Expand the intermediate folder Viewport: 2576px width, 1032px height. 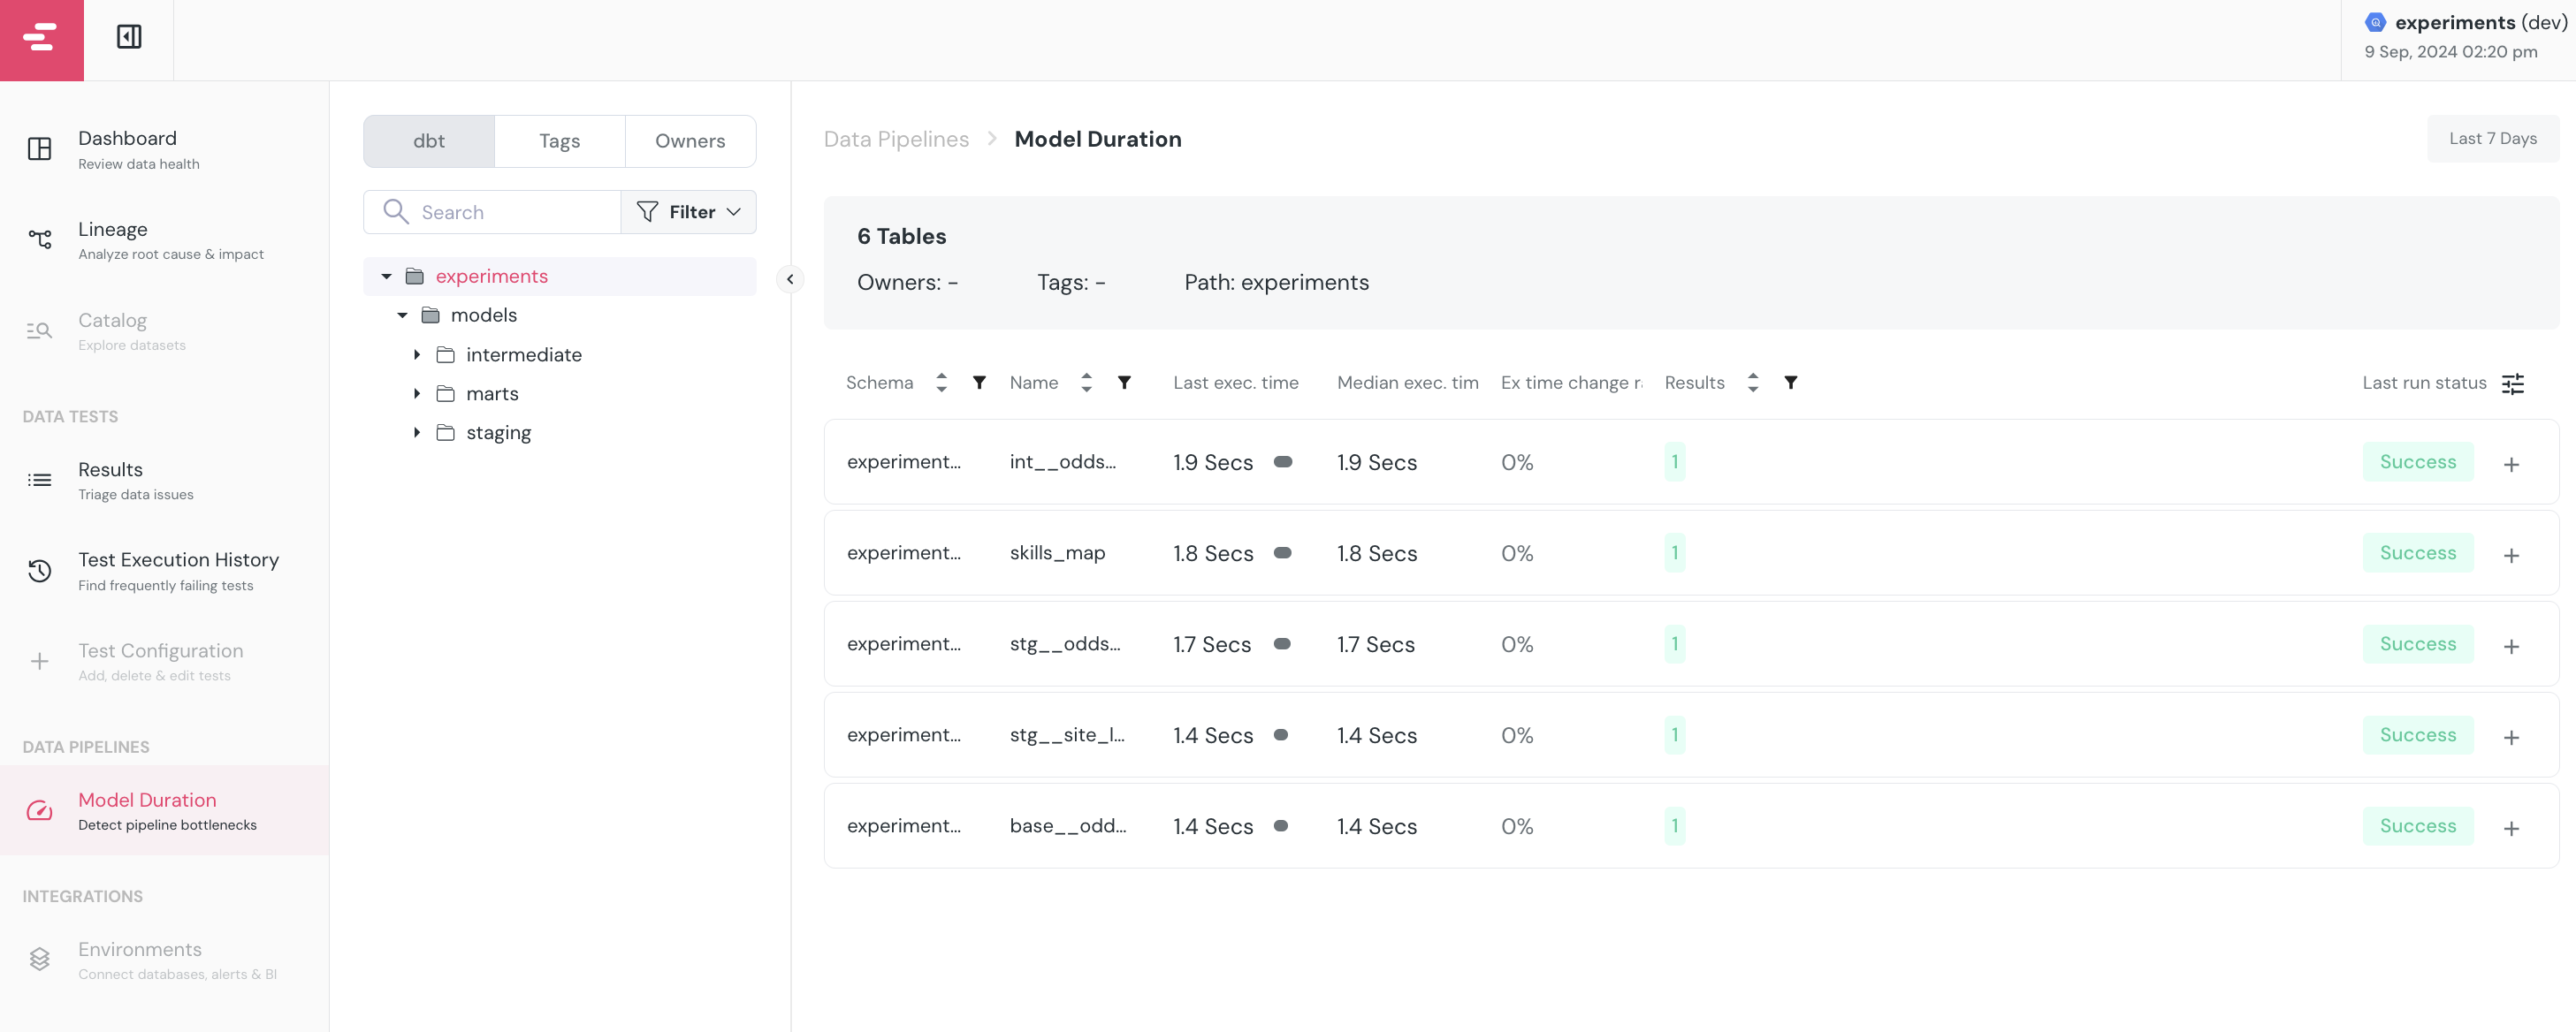417,354
